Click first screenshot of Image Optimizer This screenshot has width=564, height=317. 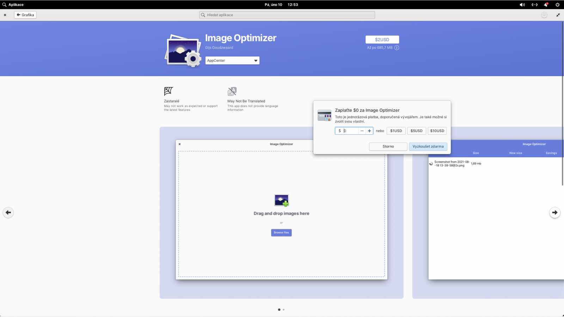pyautogui.click(x=281, y=213)
